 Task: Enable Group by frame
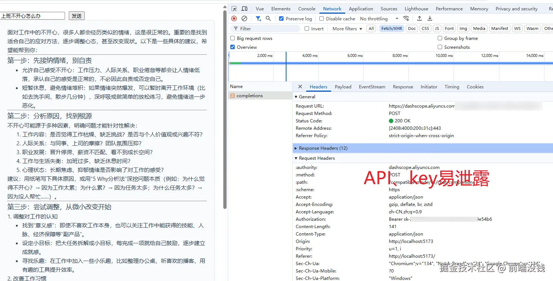coord(440,38)
